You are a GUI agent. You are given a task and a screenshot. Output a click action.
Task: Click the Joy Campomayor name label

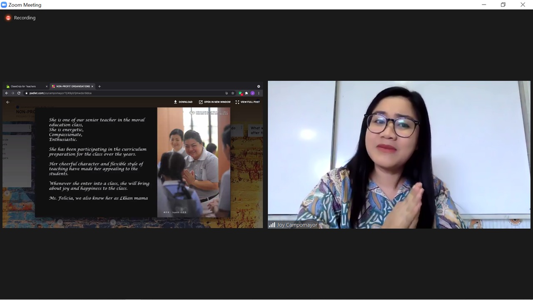[x=297, y=225]
